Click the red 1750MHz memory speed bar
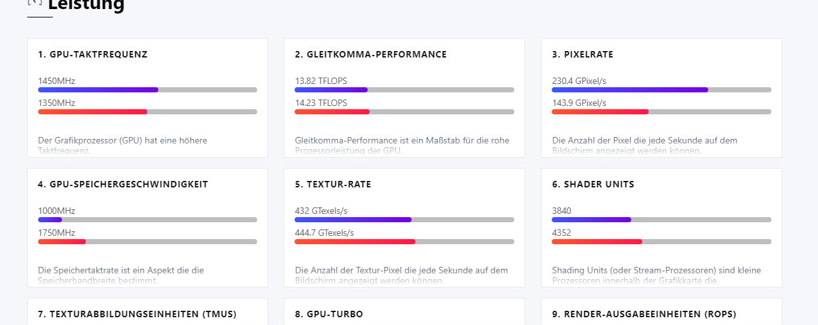 (x=62, y=242)
